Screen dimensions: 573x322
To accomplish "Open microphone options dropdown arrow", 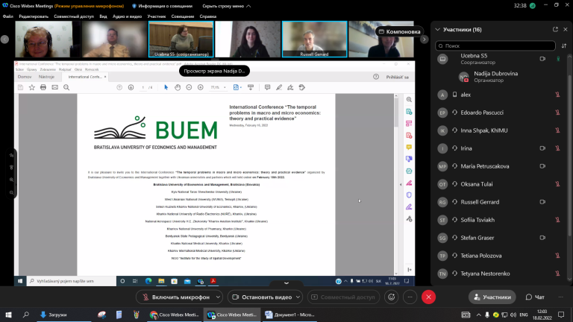I will [218, 297].
